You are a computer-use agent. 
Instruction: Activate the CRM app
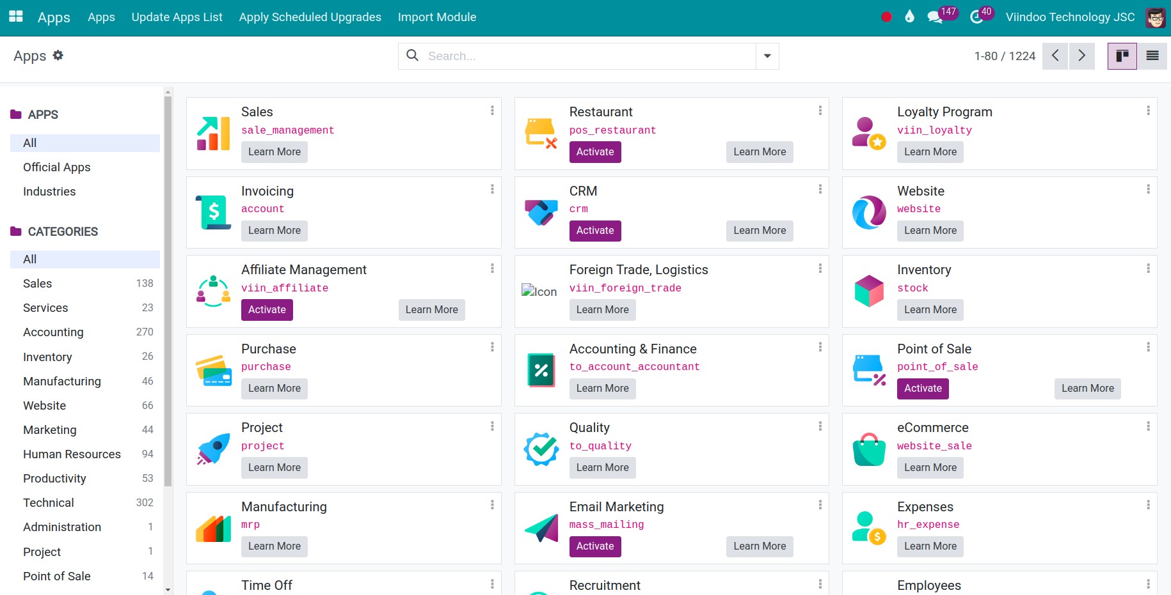tap(595, 231)
